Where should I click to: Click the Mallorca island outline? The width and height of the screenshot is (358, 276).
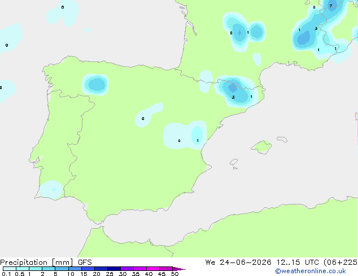pyautogui.click(x=262, y=147)
